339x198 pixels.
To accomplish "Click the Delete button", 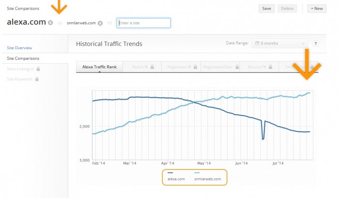I will 287,8.
